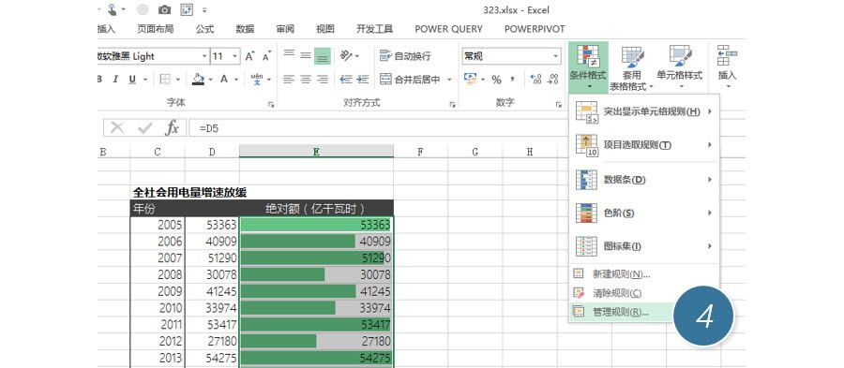Viewport: 844px width, 368px height.
Task: Click the accounting number format icon
Action: click(x=470, y=80)
